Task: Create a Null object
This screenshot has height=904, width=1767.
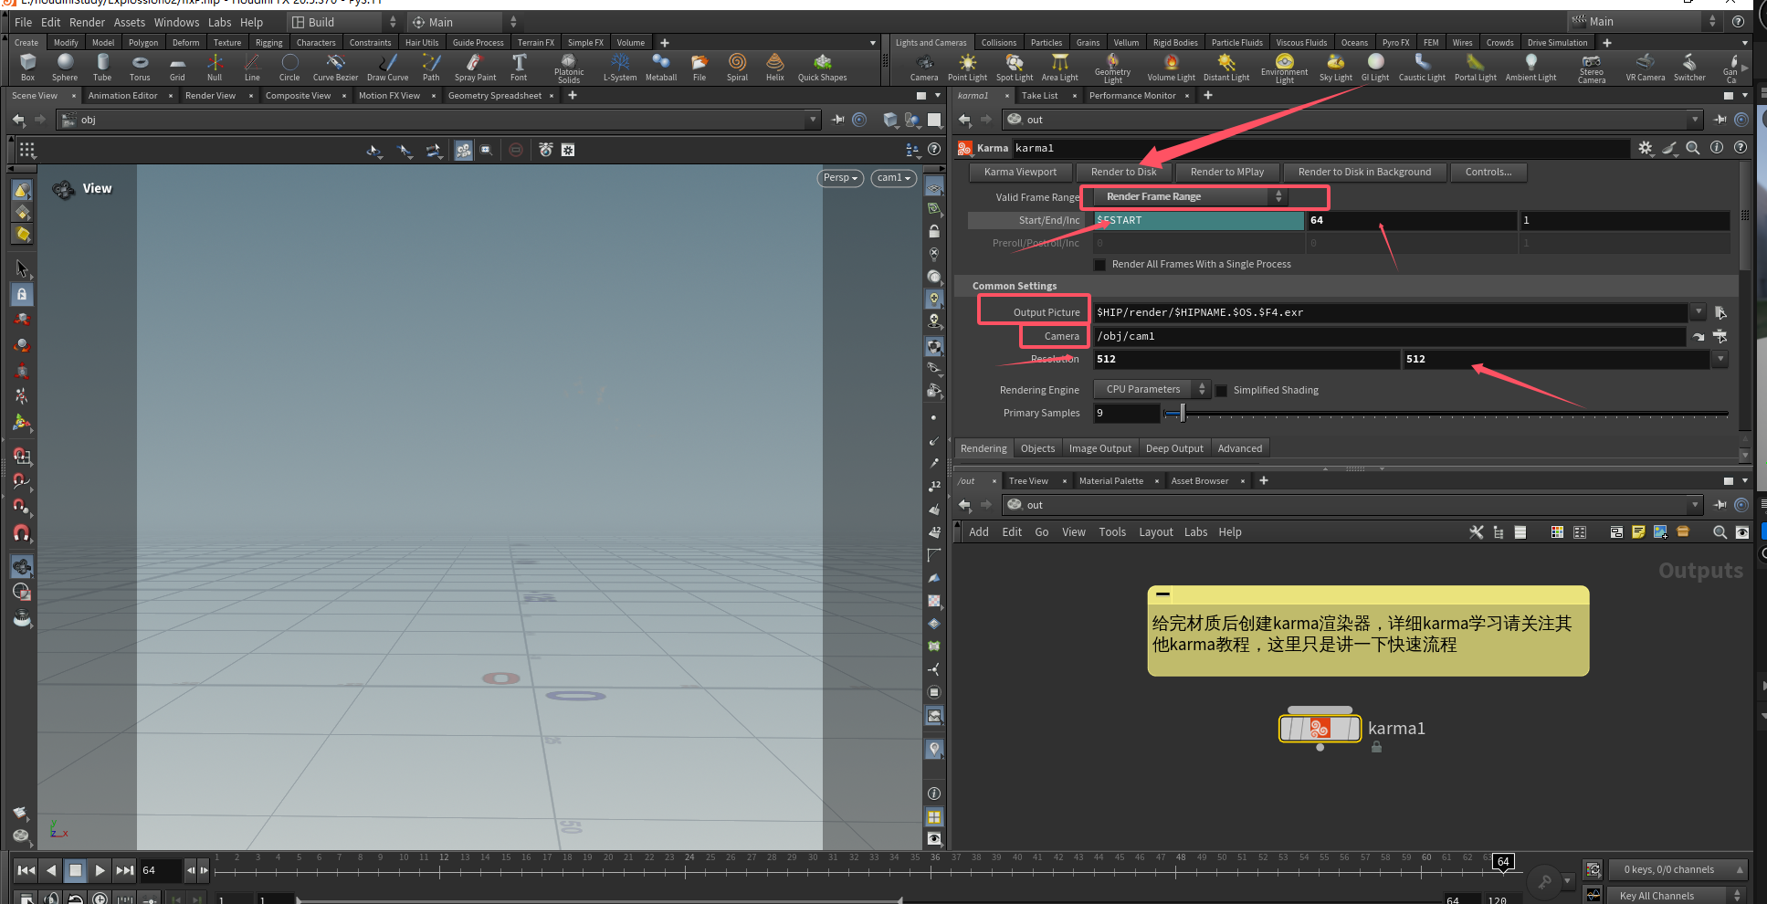Action: tap(215, 67)
